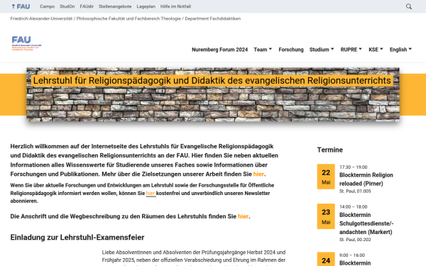Expand the English language menu
The image size is (426, 266).
(400, 50)
